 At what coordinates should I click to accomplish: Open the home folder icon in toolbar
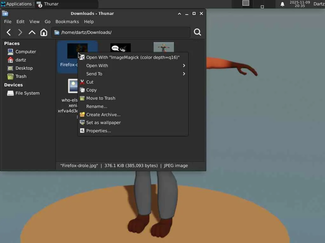click(x=44, y=32)
